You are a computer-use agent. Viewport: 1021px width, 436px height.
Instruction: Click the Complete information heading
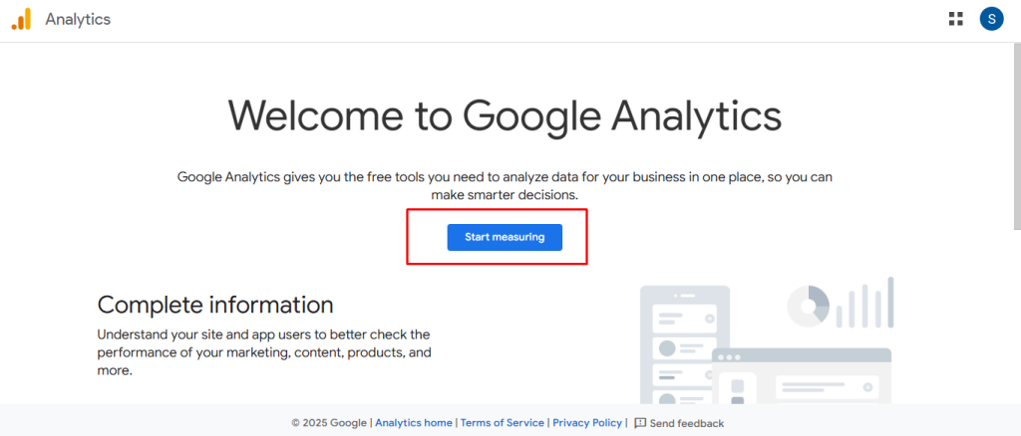[215, 305]
